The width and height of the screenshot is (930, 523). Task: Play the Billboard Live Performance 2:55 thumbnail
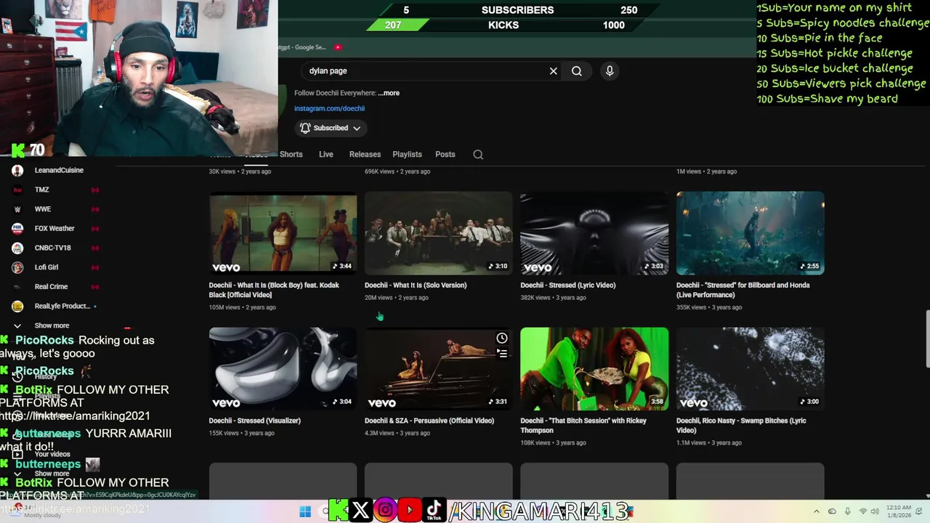[751, 233]
